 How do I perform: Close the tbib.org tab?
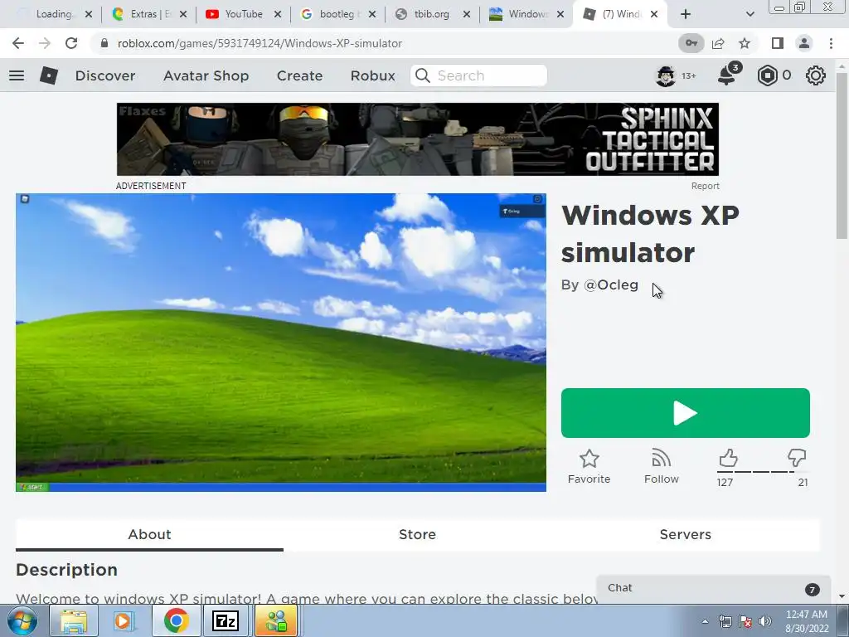(467, 15)
